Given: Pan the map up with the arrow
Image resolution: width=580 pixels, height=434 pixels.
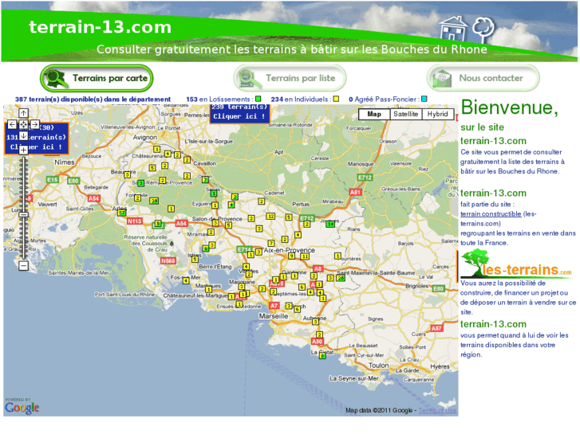Looking at the screenshot, I should tap(23, 113).
